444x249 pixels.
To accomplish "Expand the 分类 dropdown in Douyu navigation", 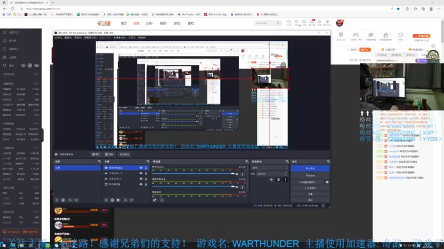I will pos(149,23).
